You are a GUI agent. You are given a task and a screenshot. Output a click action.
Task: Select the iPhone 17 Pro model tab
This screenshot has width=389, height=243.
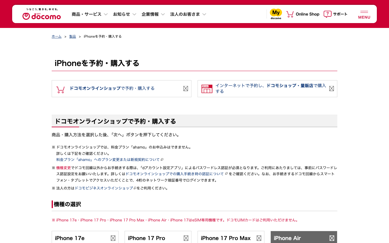point(158,237)
